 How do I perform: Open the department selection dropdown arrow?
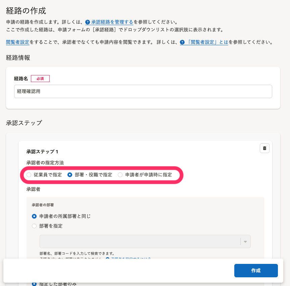tap(245, 241)
